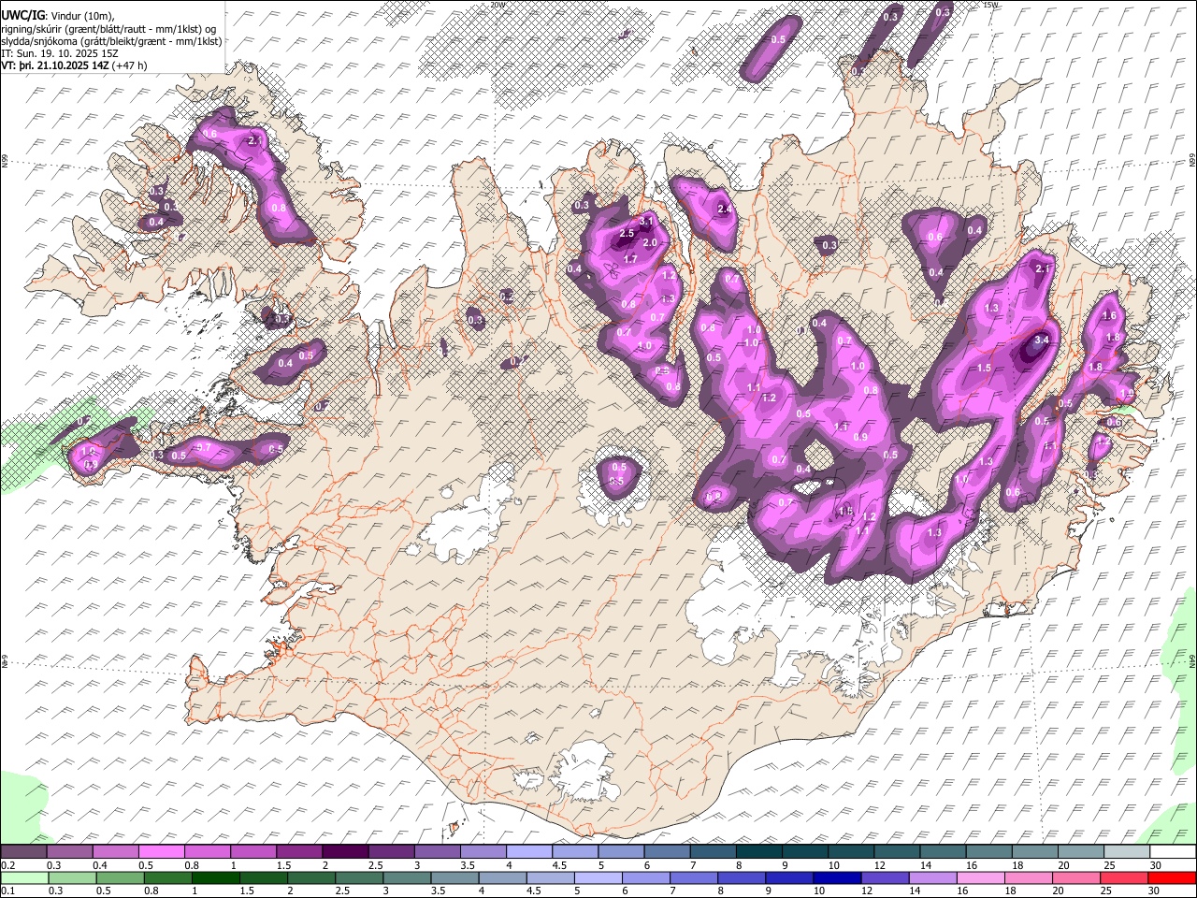Click the '20W' longitude label
The width and height of the screenshot is (1197, 898).
(x=498, y=5)
